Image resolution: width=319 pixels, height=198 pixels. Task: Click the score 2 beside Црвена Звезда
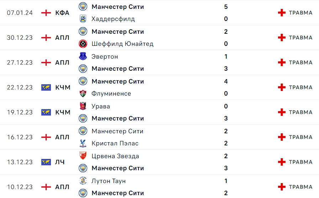(226, 156)
